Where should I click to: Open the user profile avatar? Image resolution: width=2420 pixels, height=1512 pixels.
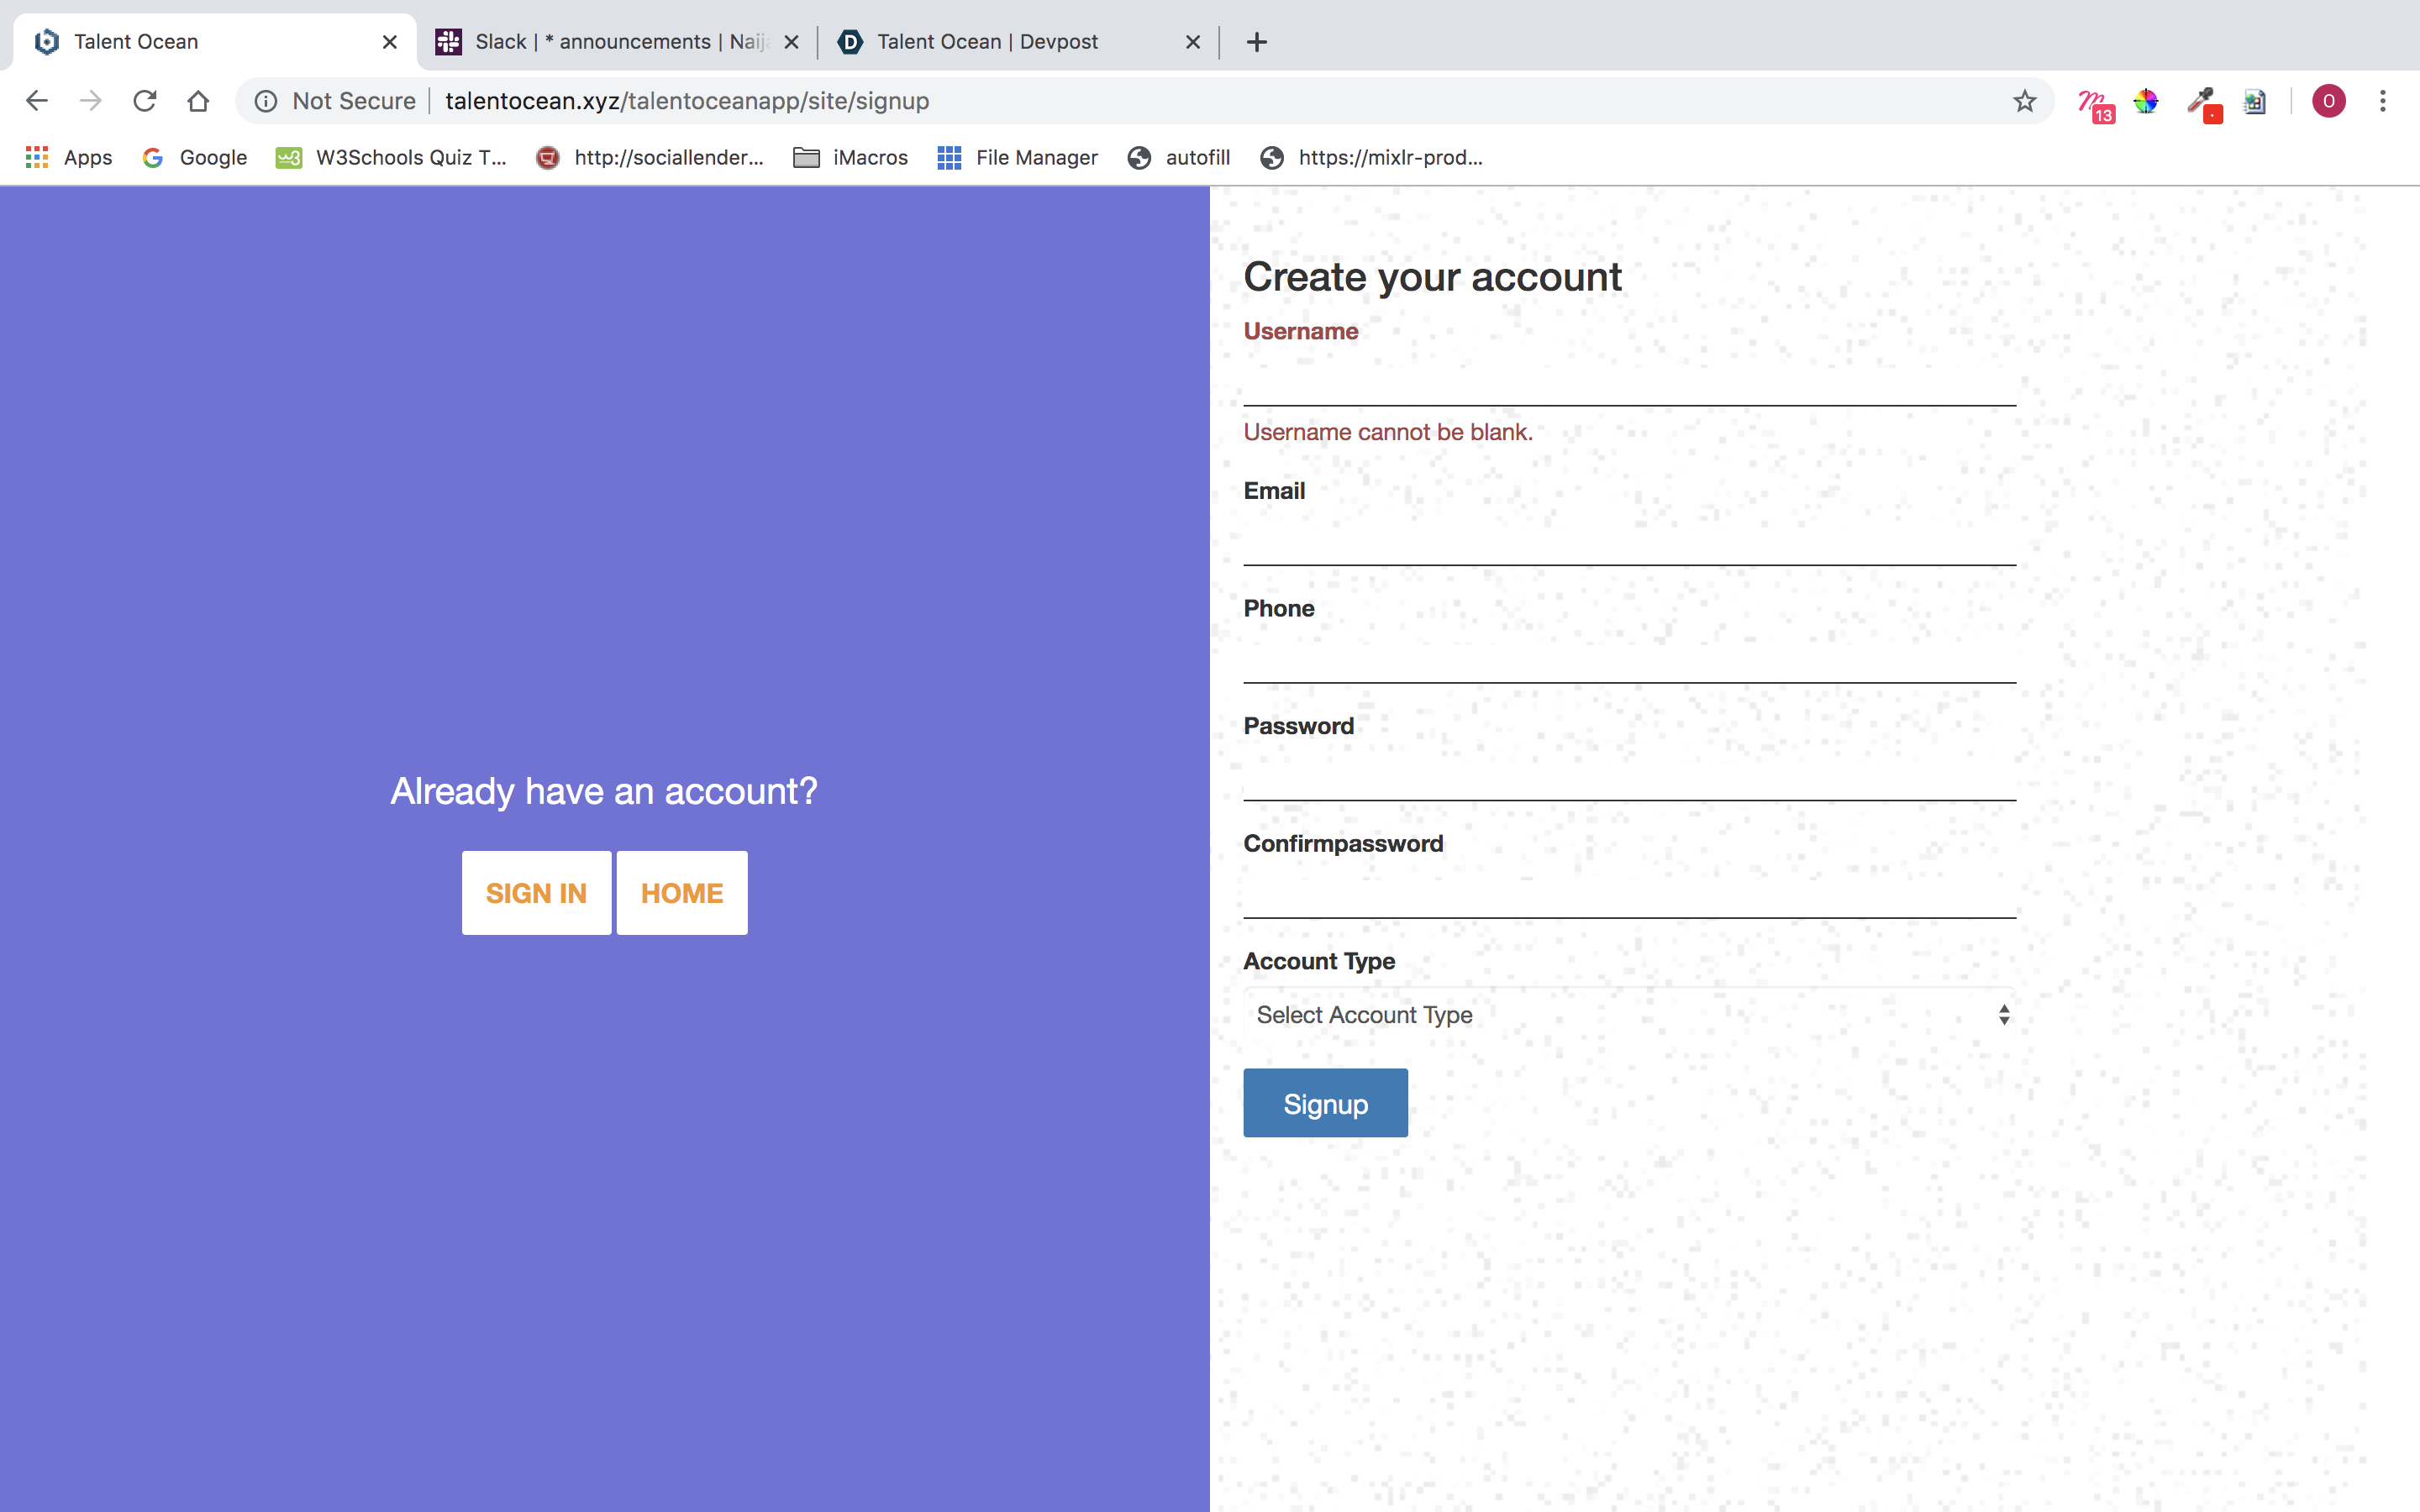[2328, 101]
